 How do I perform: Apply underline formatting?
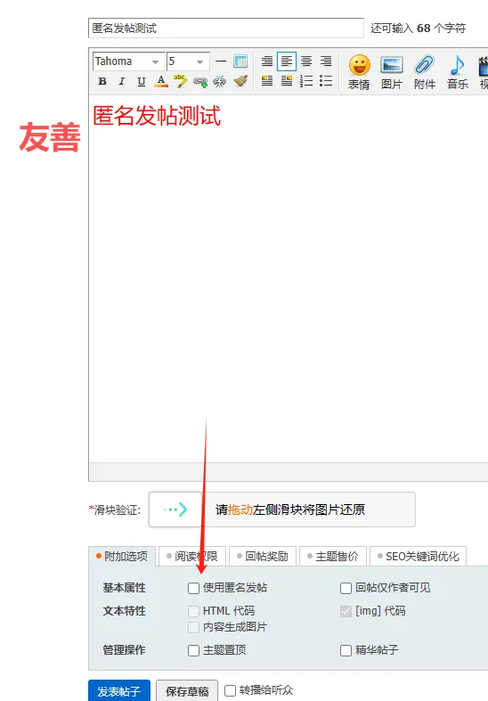(x=142, y=81)
